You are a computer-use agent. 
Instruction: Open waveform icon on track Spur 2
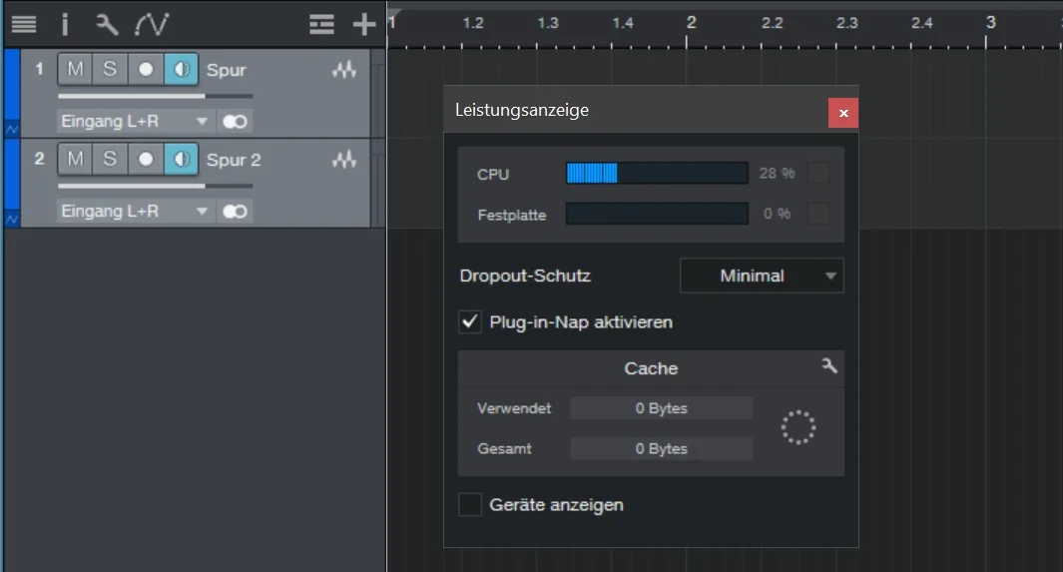point(344,160)
